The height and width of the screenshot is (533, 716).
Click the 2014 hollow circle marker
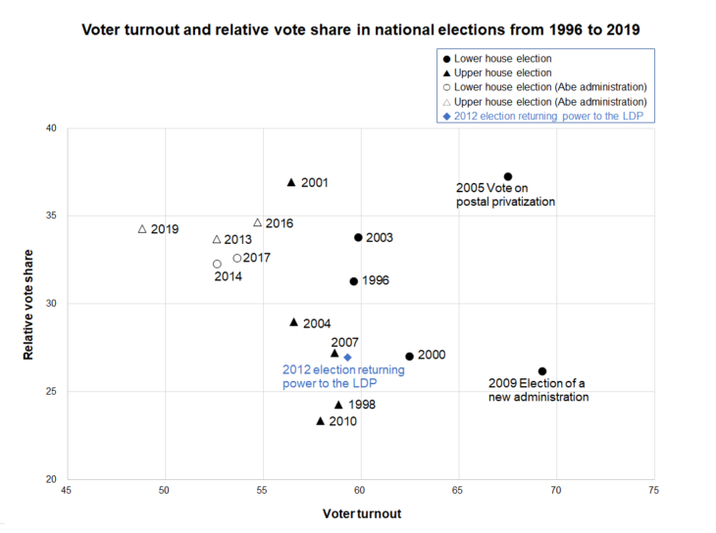pos(217,264)
